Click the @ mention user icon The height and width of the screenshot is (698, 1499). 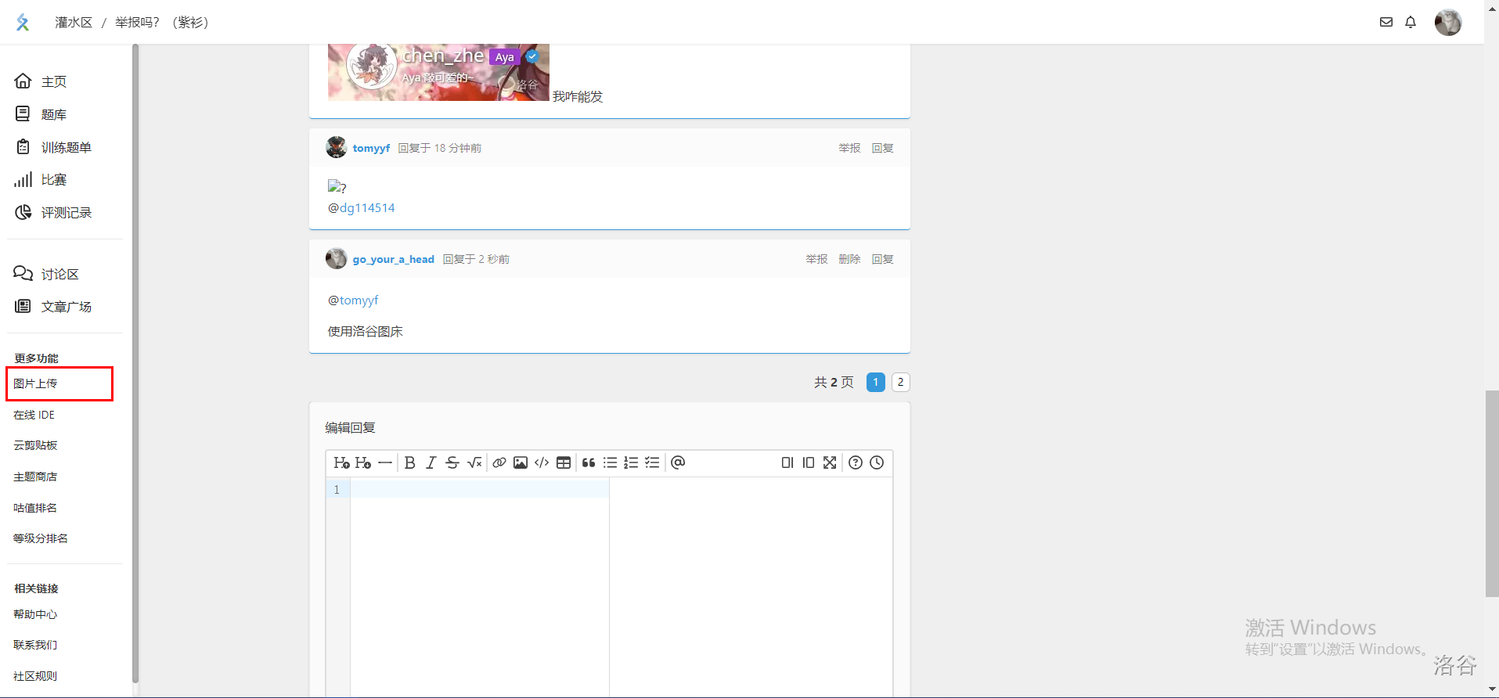click(x=678, y=462)
